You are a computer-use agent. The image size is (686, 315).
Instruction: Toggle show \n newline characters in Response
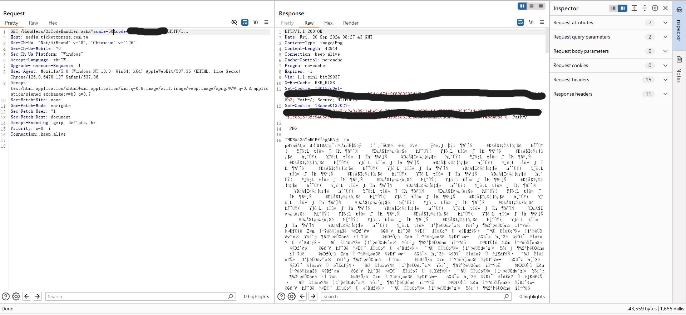coord(531,22)
